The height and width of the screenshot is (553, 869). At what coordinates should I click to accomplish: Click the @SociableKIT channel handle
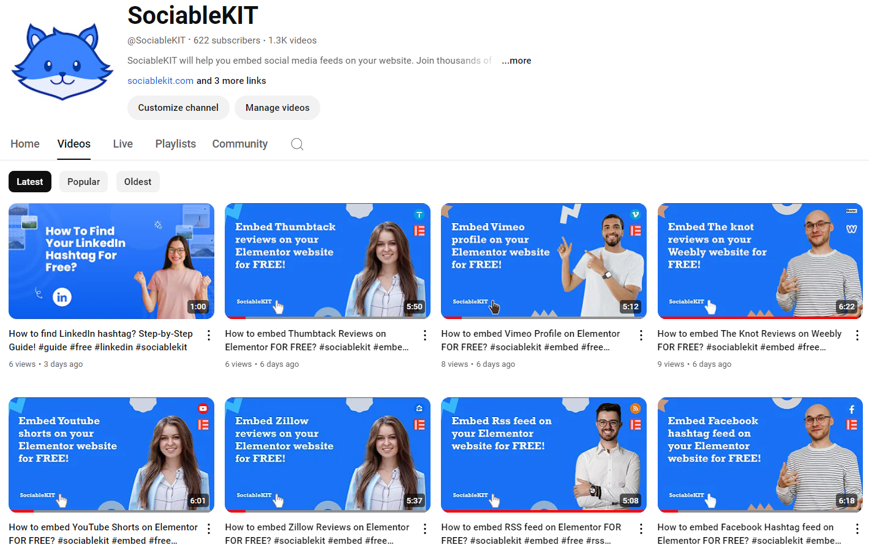pos(156,40)
